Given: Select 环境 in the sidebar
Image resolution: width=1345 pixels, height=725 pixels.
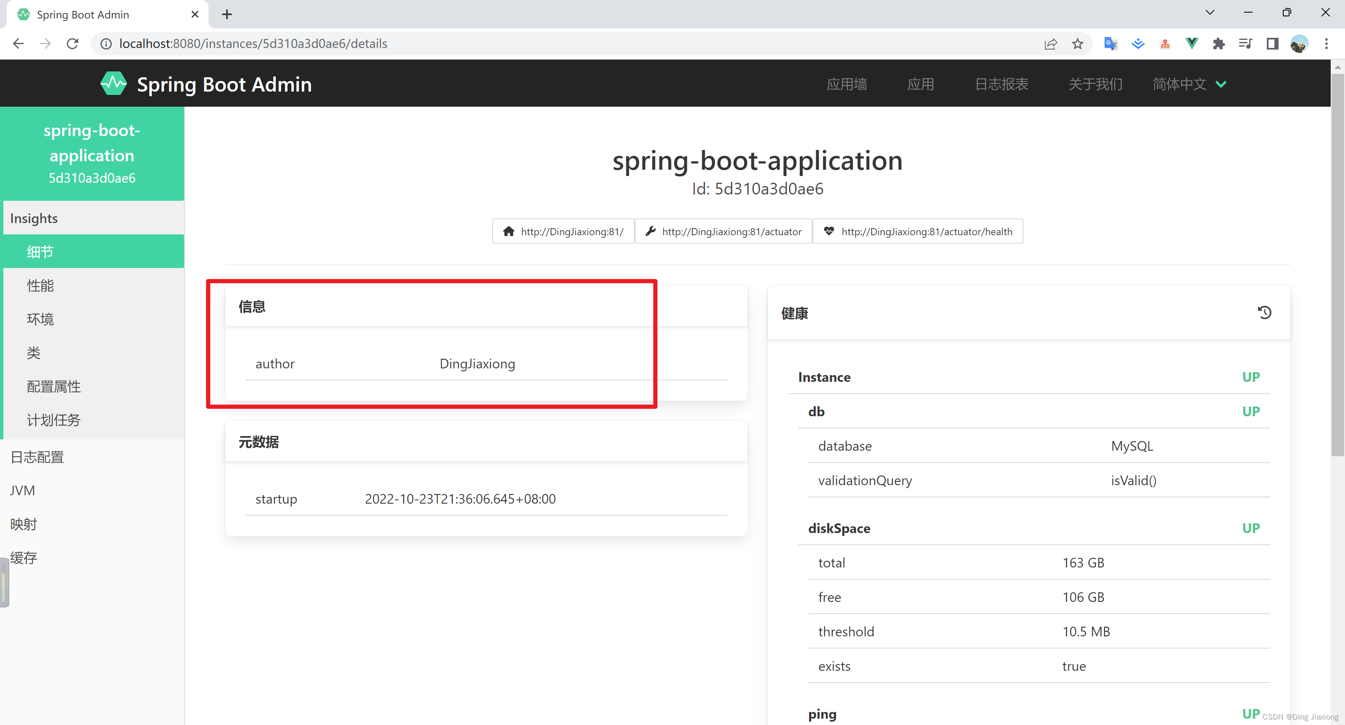Looking at the screenshot, I should point(93,319).
